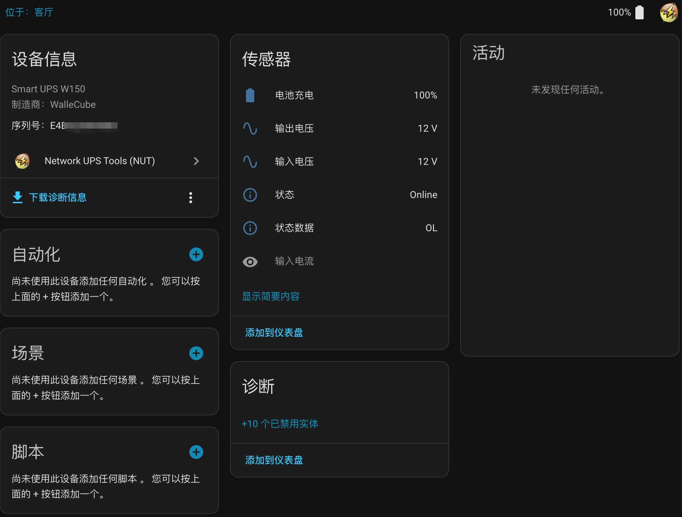The height and width of the screenshot is (517, 682).
Task: Click the input voltage waveform icon
Action: coord(250,161)
